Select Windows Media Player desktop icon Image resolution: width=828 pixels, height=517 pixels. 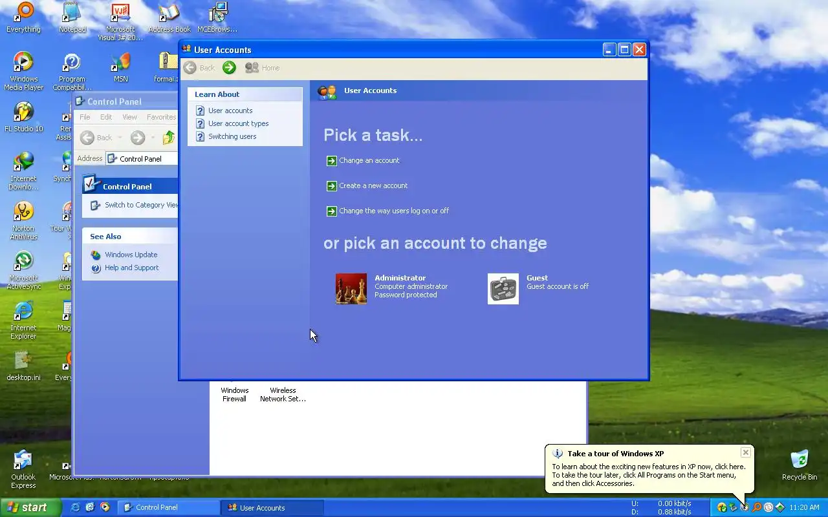coord(23,71)
